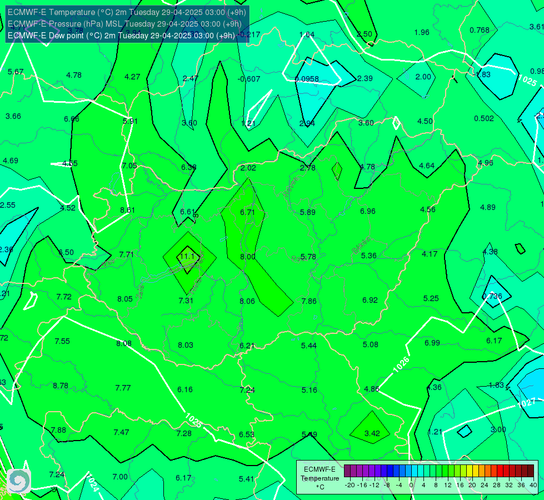This screenshot has width=544, height=500.
Task: Click the 5.25 grid value
Action: tap(431, 298)
